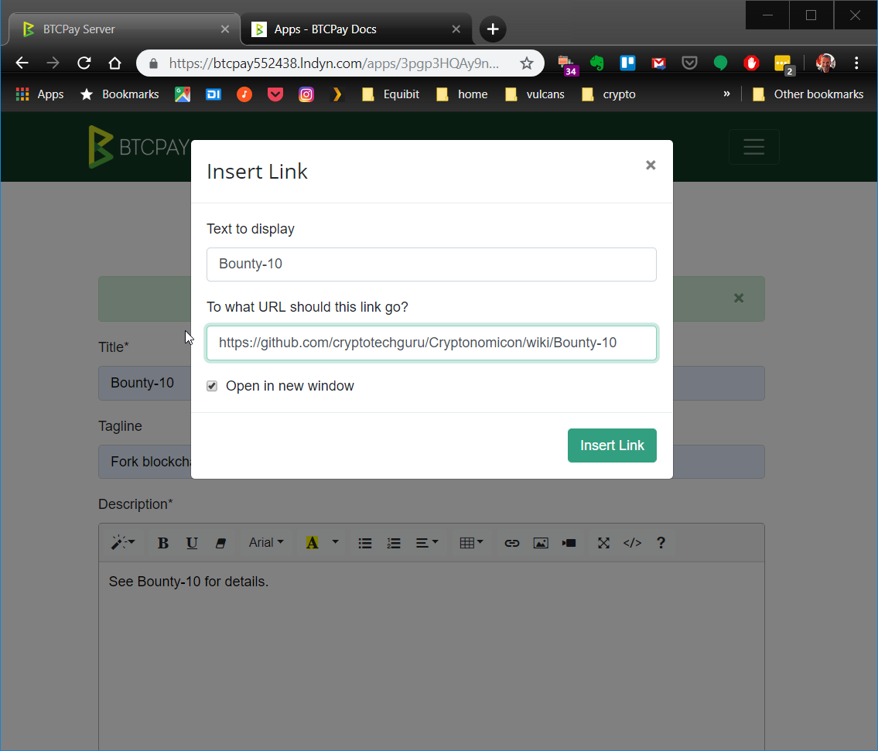Viewport: 878px width, 751px height.
Task: Toggle fullscreen mode in the editor
Action: tap(603, 542)
